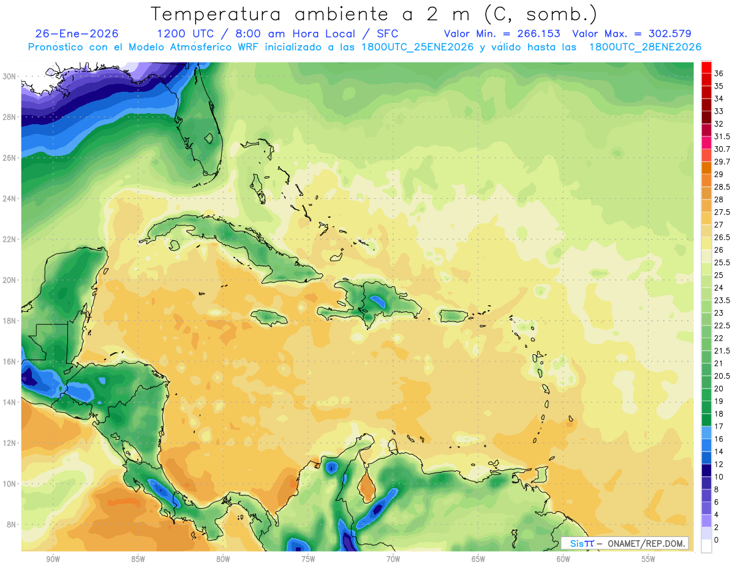The image size is (735, 567).
Task: Click the '30N' latitude label
Action: coord(10,76)
